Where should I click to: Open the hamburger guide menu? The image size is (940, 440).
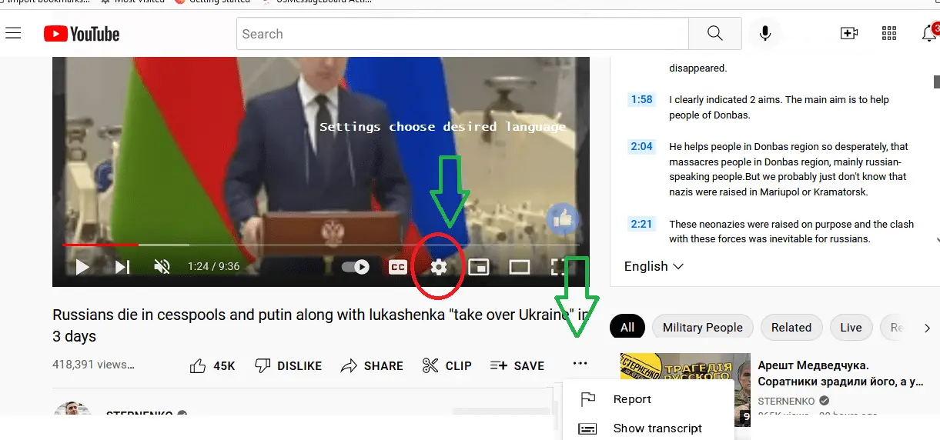(x=13, y=33)
